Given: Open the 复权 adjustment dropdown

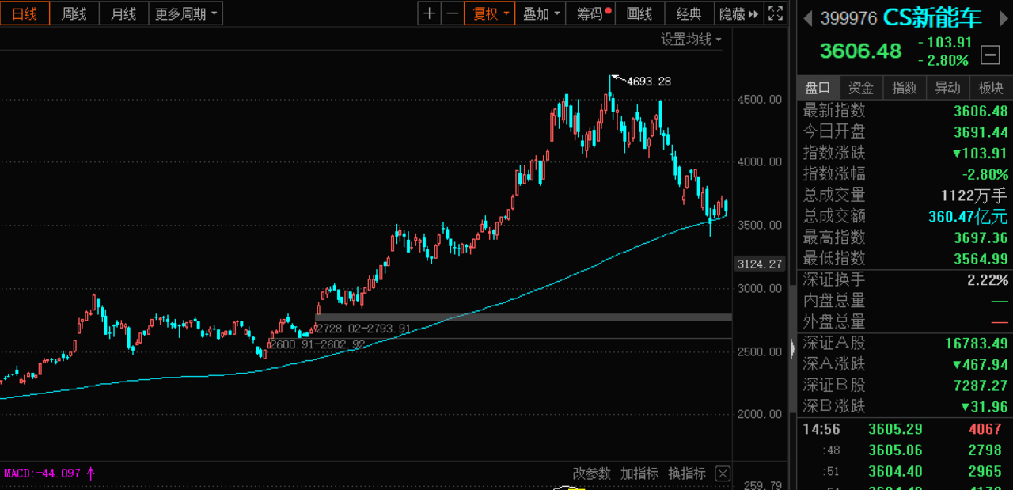Looking at the screenshot, I should [490, 13].
